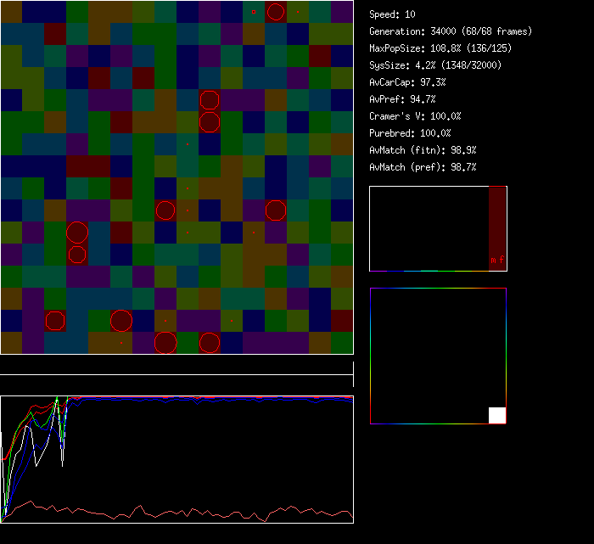
Task: Select the upper circle of the center stacked pair
Action: 210,100
